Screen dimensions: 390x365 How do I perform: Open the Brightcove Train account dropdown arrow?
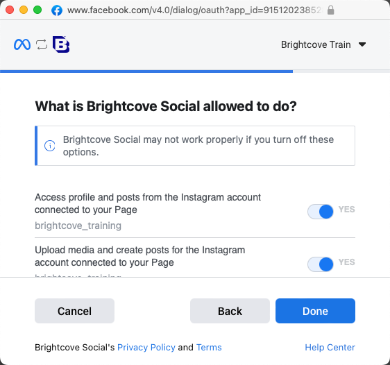[362, 44]
